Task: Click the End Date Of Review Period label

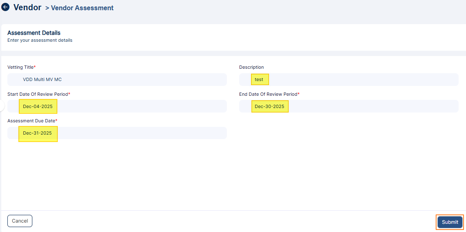Action: click(x=268, y=94)
